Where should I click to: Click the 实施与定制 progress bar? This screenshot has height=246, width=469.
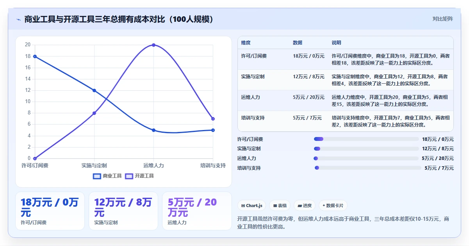pos(366,149)
